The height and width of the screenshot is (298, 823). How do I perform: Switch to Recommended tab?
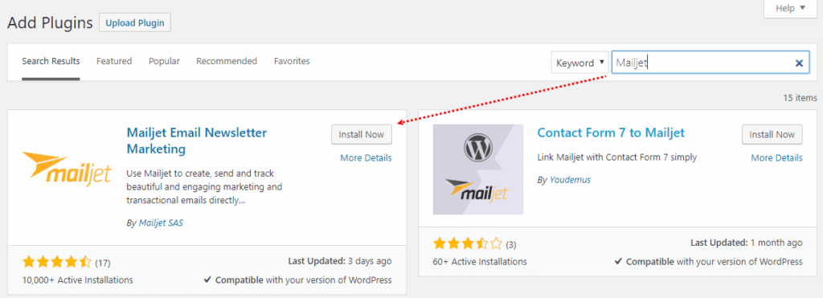[227, 61]
